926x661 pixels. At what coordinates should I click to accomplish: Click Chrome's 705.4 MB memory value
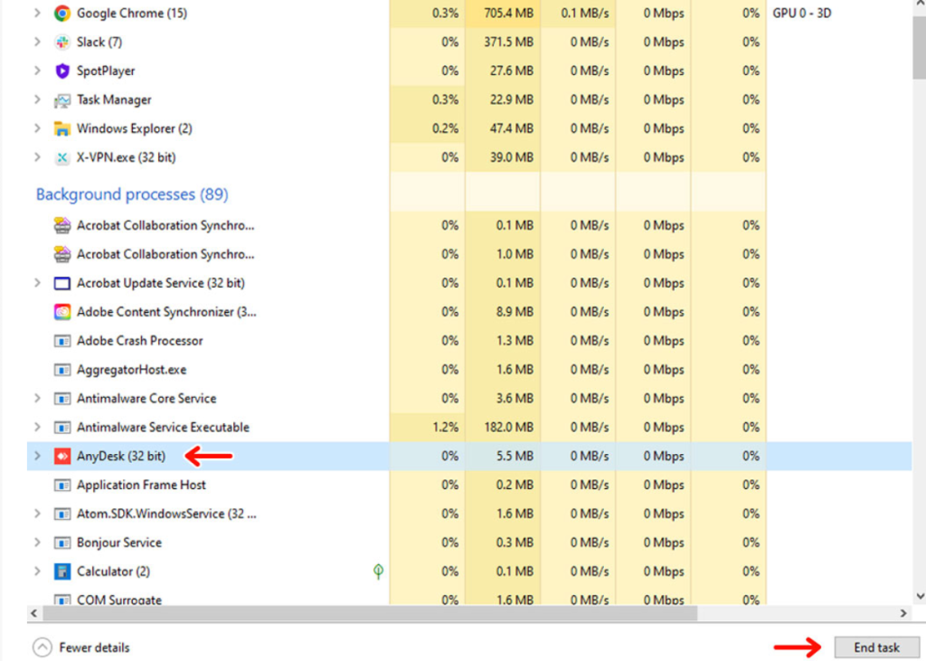[508, 13]
